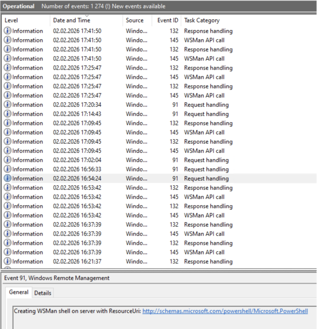Click the Source column header
The image size is (317, 329).
click(x=134, y=20)
